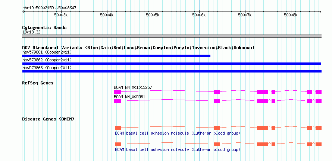332x161 pixels.
Task: Click the widest magenta exon of NM_001013257
Action: point(262,92)
